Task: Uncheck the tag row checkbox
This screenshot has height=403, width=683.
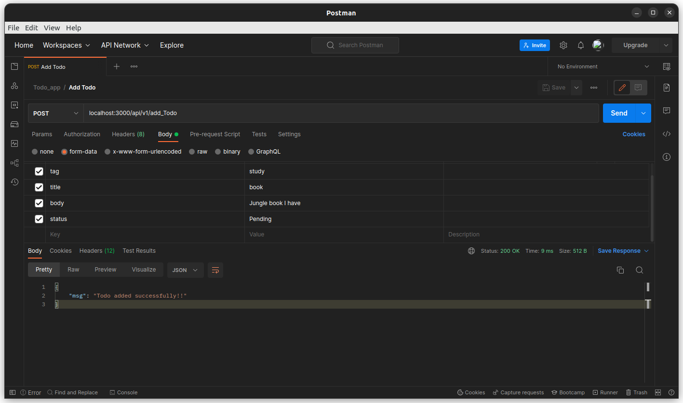Action: (x=39, y=171)
